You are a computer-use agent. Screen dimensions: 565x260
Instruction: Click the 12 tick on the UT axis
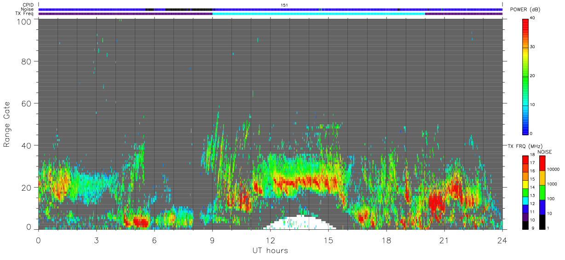(x=271, y=240)
